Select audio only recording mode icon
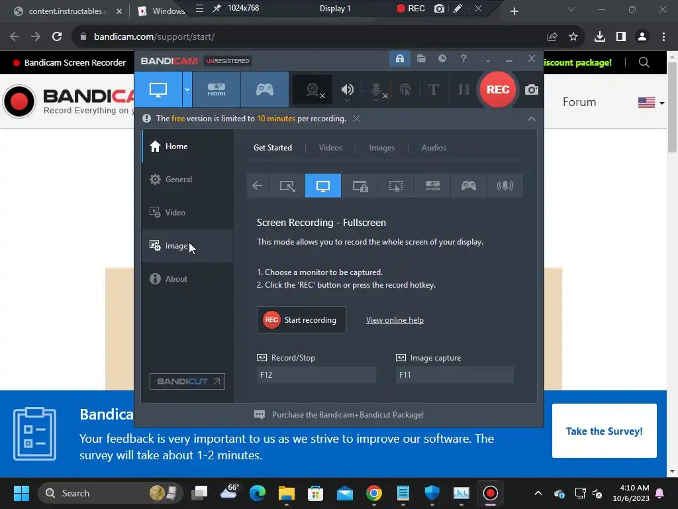The width and height of the screenshot is (678, 509). tap(505, 186)
